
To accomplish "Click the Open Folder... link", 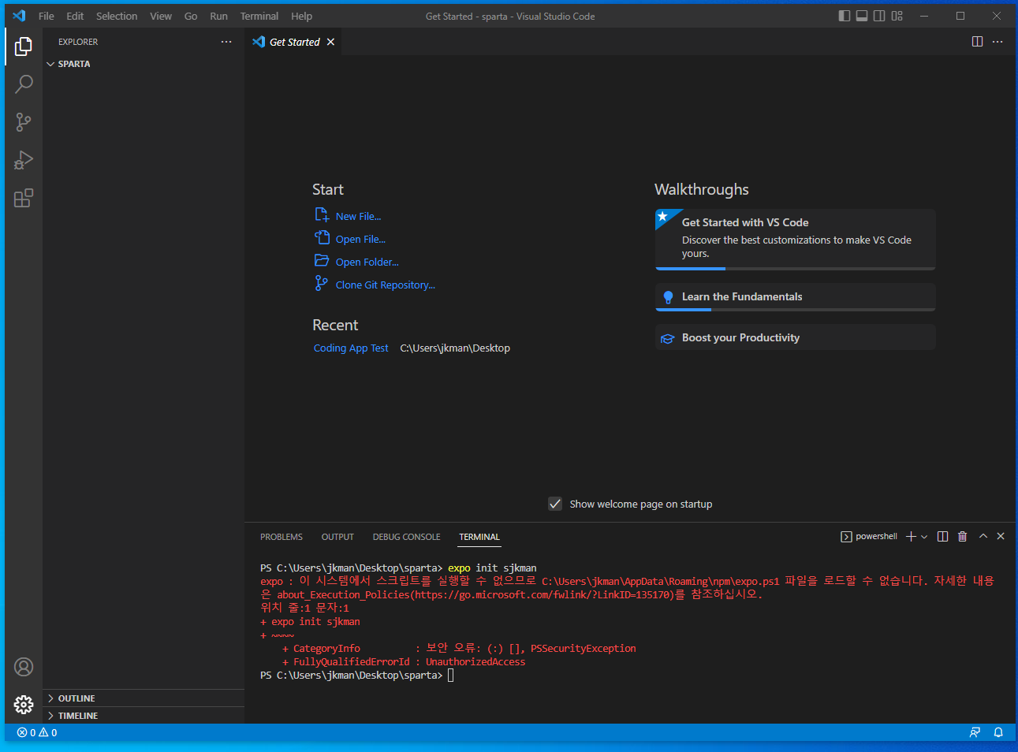I will (x=367, y=262).
